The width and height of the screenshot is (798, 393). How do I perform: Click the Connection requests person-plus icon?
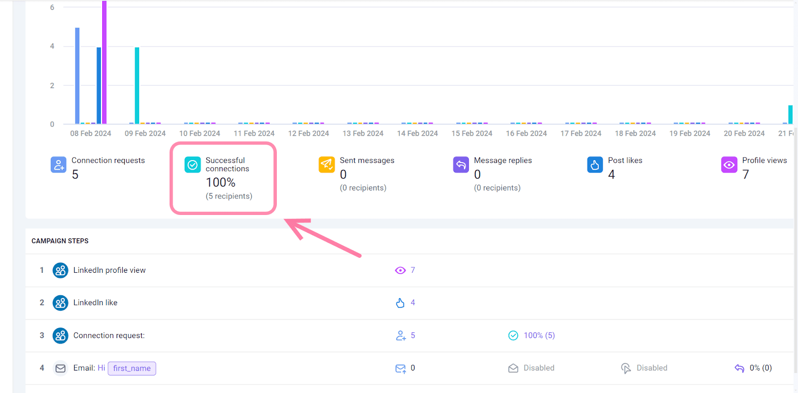[58, 165]
